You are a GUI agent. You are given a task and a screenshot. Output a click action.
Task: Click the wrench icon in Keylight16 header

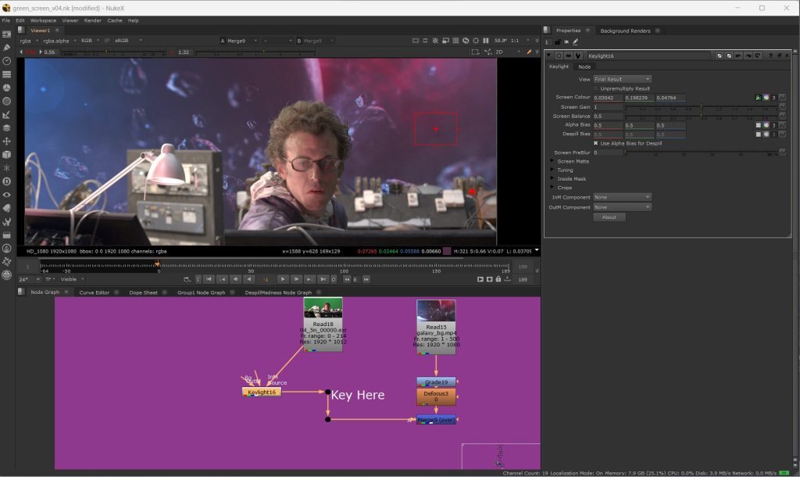coord(578,56)
